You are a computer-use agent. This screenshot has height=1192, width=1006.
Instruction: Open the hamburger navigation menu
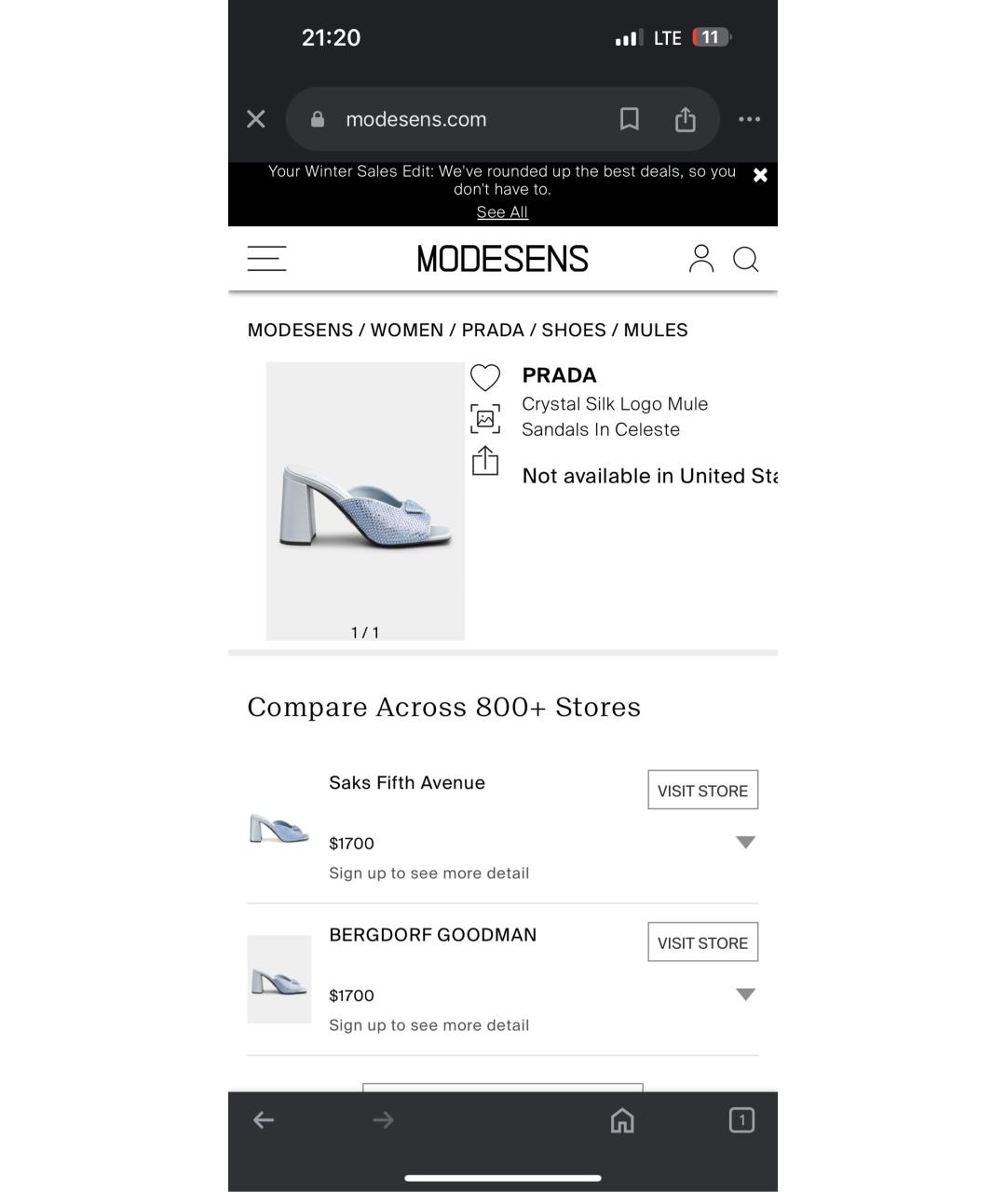tap(266, 259)
